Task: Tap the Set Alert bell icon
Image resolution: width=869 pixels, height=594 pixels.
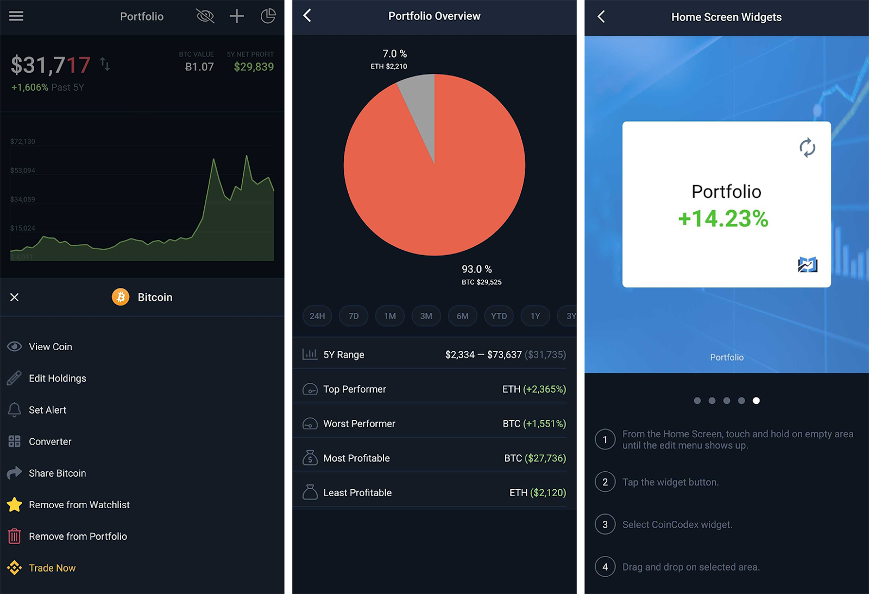Action: pos(15,410)
